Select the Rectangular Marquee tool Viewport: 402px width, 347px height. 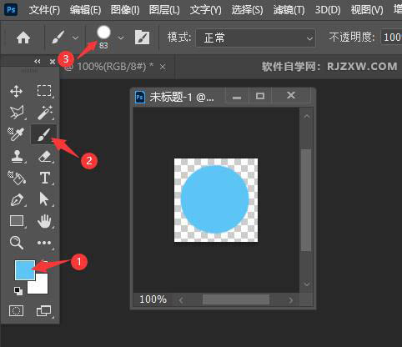44,91
